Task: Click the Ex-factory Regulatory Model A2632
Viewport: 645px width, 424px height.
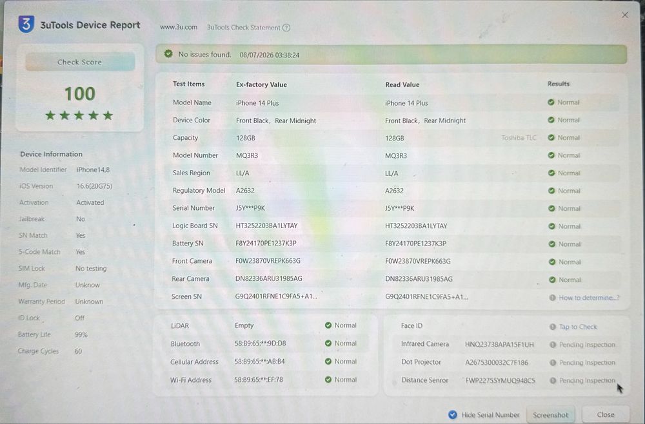Action: click(x=245, y=191)
